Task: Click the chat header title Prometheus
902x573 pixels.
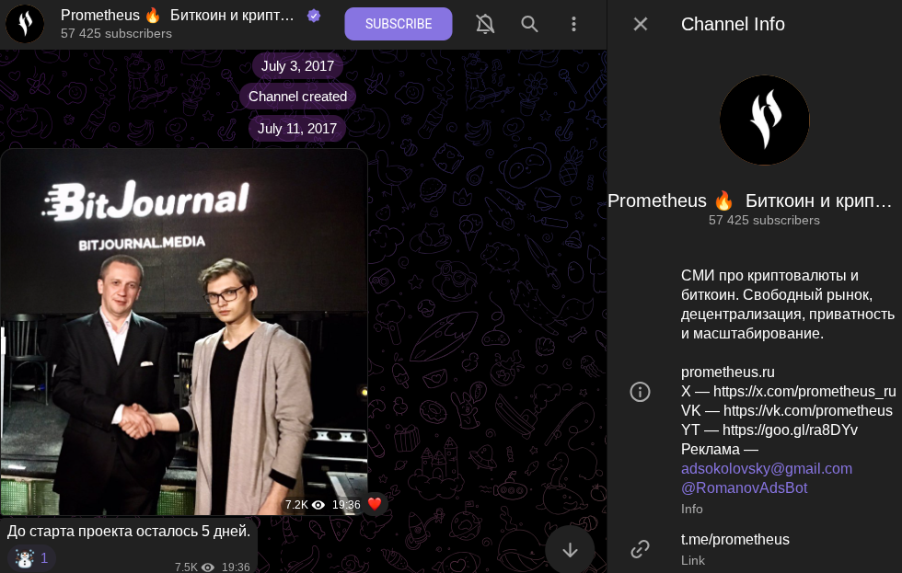Action: tap(177, 16)
